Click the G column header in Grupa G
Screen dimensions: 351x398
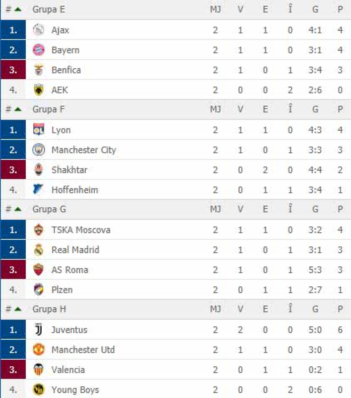pos(315,209)
